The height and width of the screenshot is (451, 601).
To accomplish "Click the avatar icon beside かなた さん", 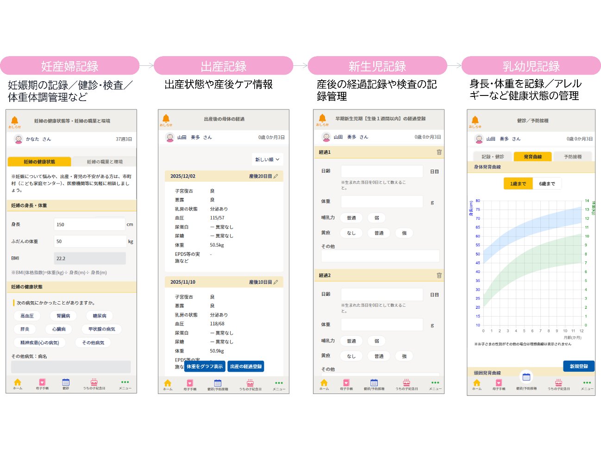I will pos(19,139).
